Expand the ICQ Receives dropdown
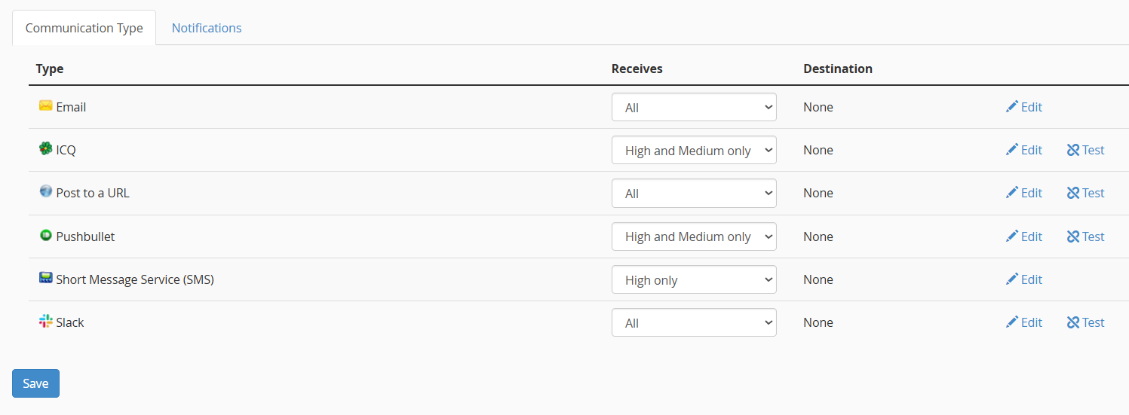1129x415 pixels. [x=694, y=150]
